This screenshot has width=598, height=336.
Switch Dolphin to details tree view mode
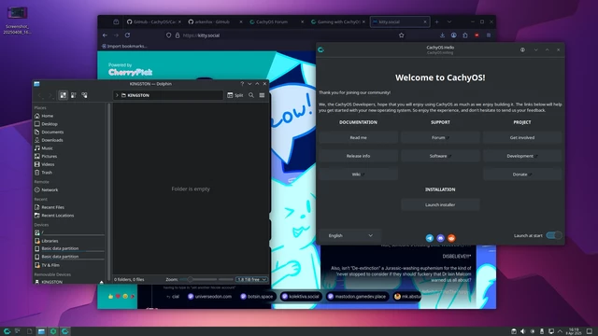[x=84, y=95]
